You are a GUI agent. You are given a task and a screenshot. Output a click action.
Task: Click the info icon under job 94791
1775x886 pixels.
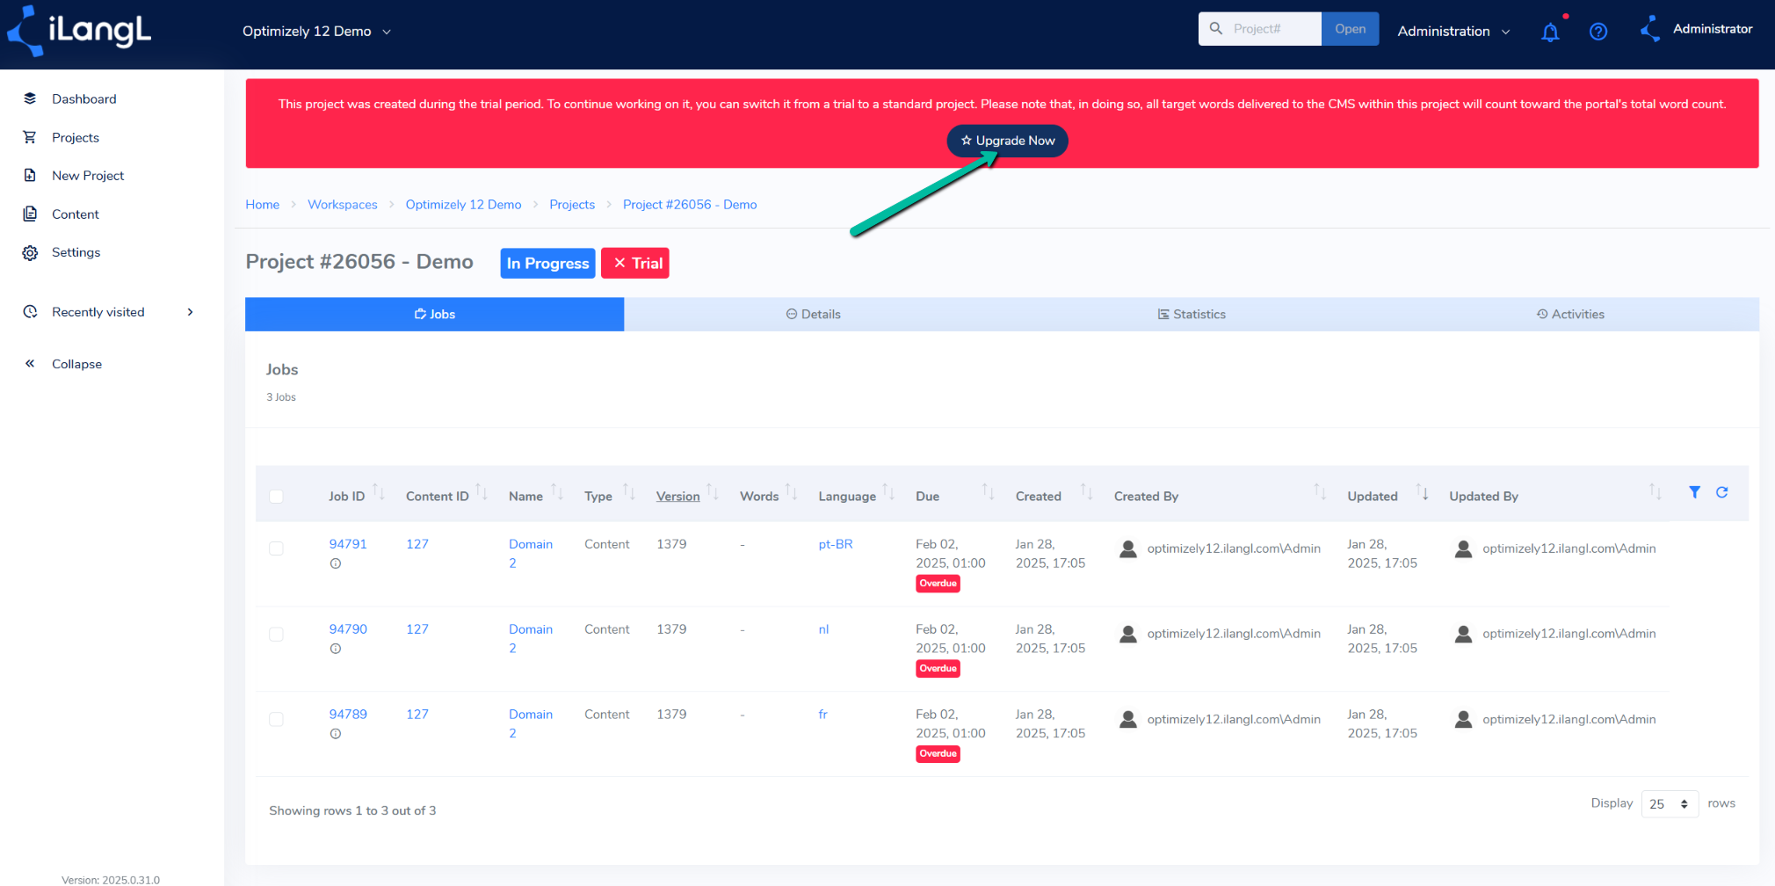click(336, 564)
